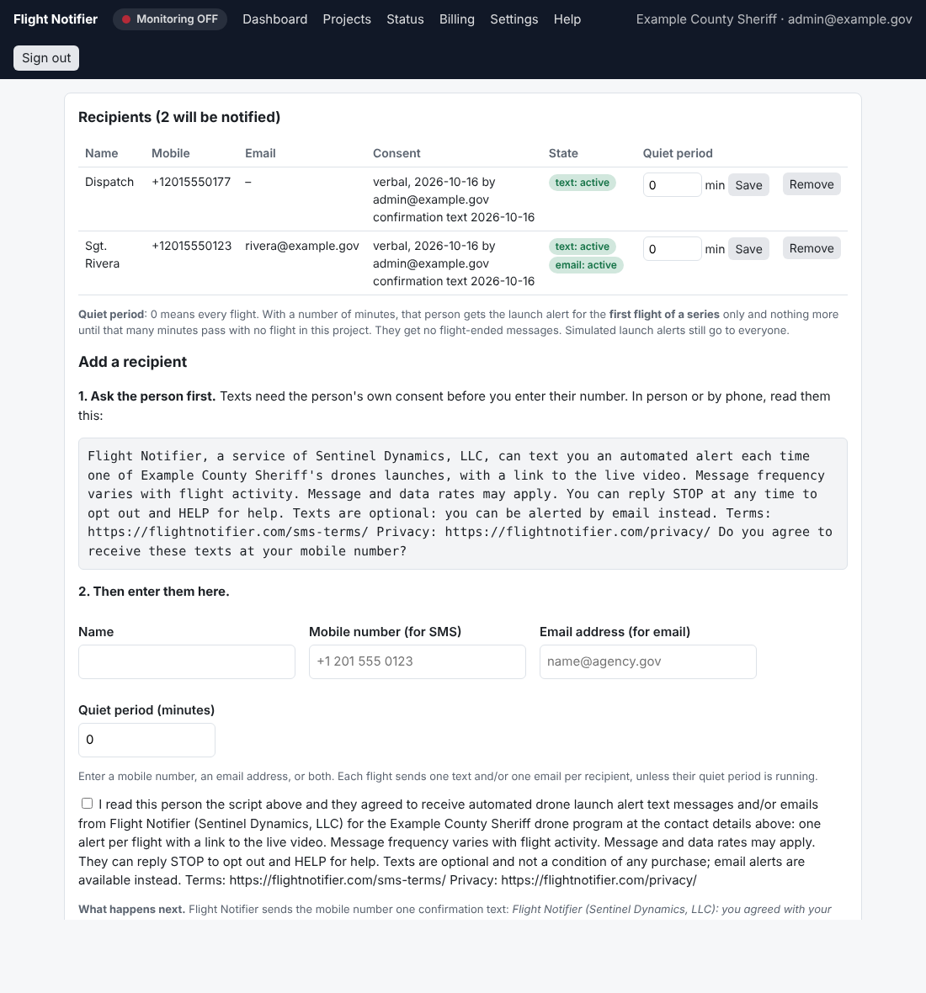
Task: Click the 'Add a recipient' heading
Action: (132, 362)
